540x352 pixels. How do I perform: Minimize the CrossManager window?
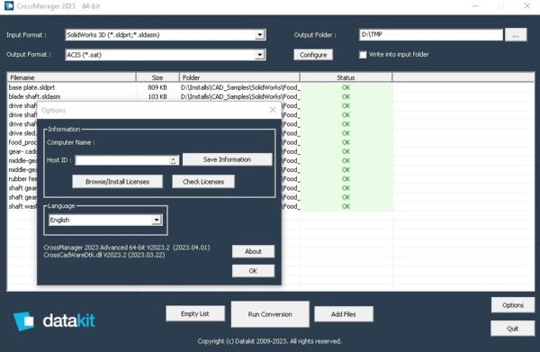tap(475, 6)
